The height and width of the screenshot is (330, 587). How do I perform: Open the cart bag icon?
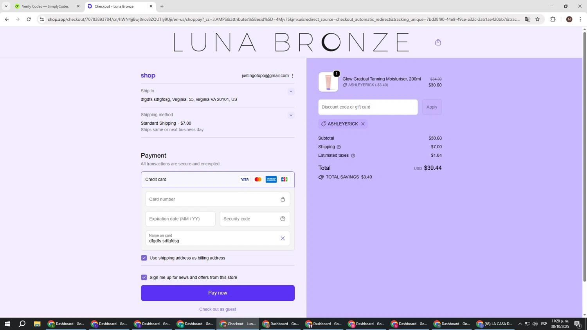click(438, 42)
